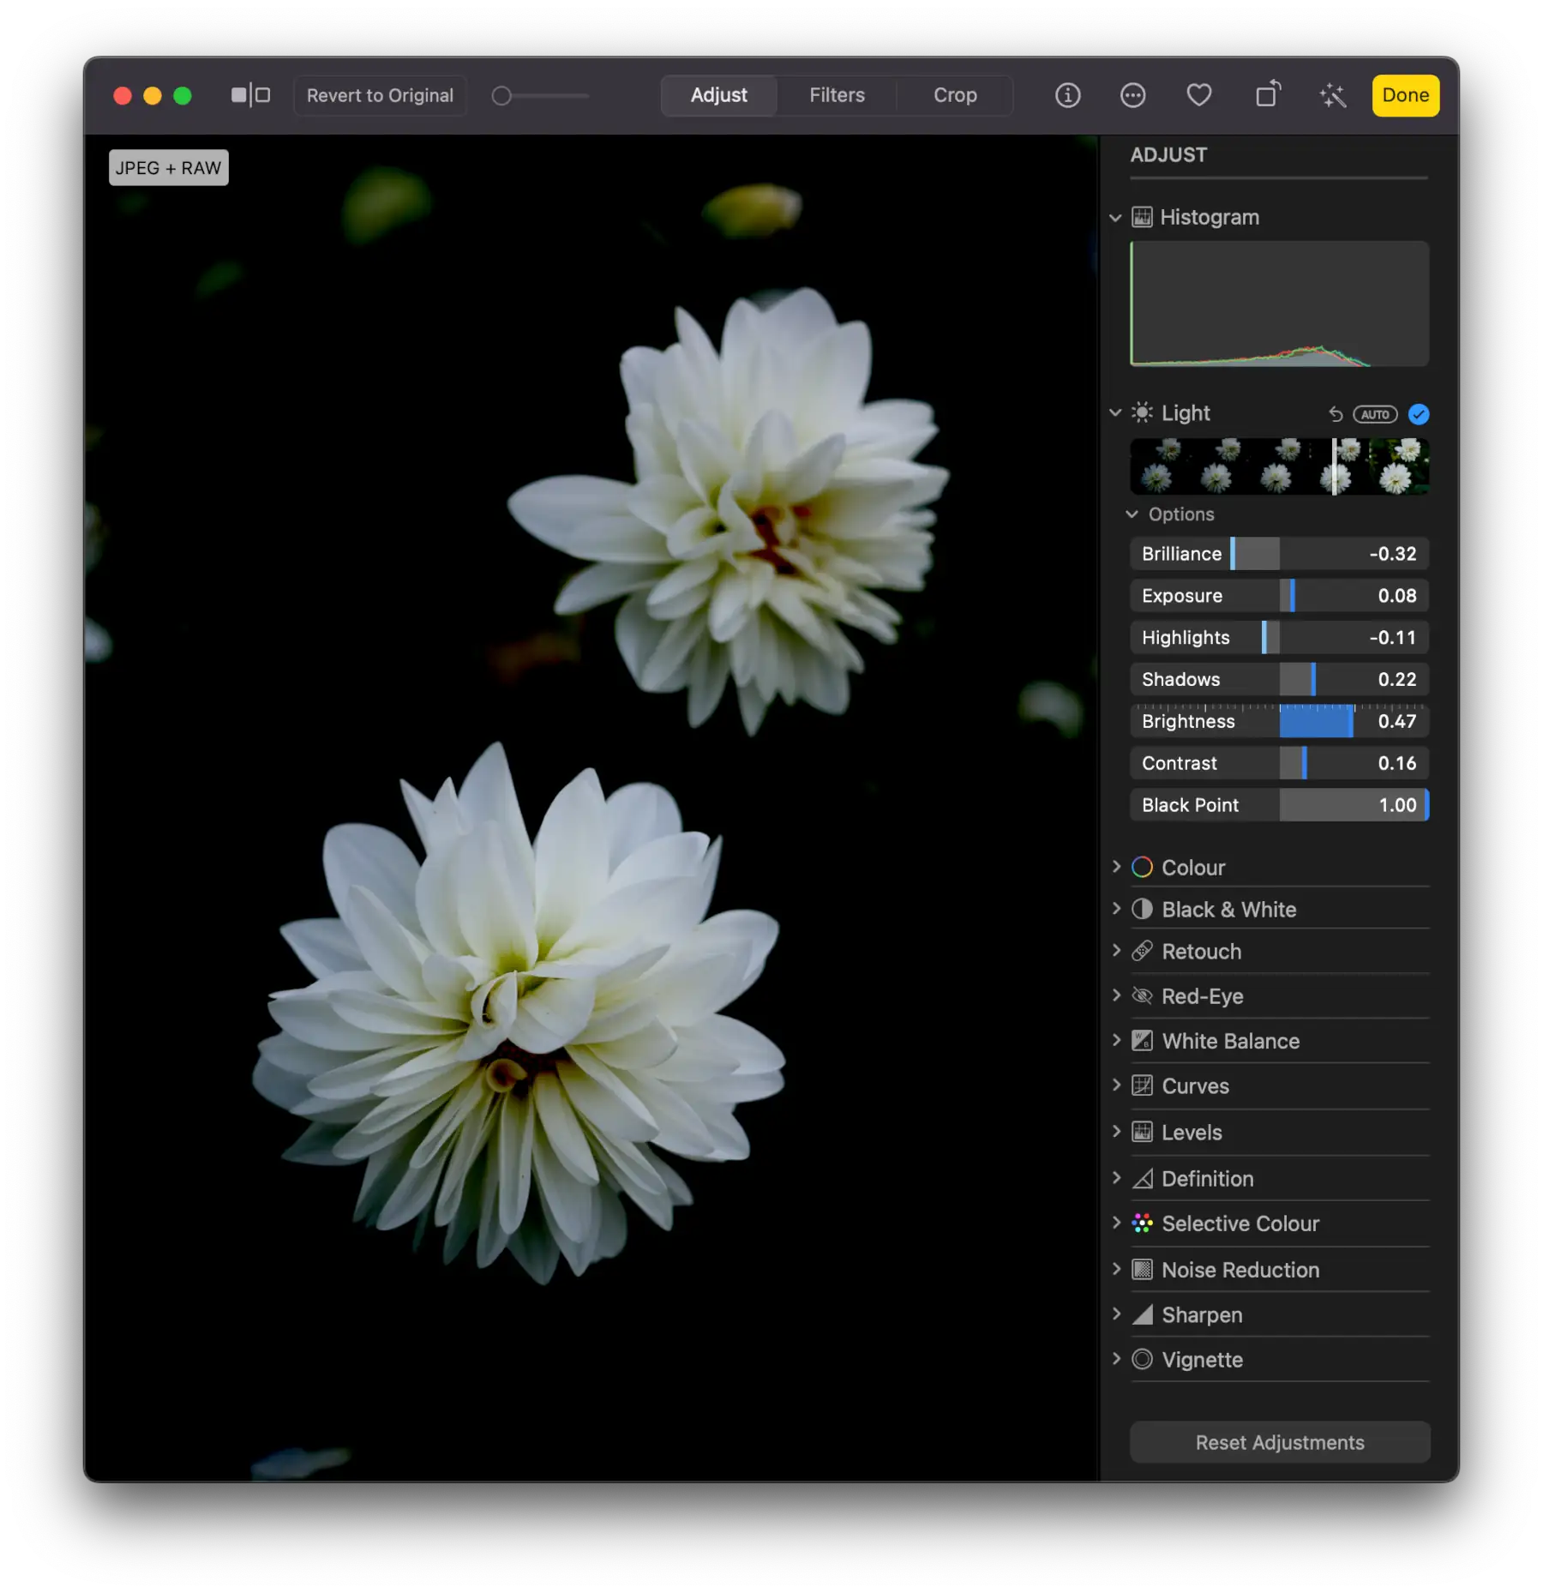The image size is (1543, 1593).
Task: Switch to the Filters tab
Action: [837, 95]
